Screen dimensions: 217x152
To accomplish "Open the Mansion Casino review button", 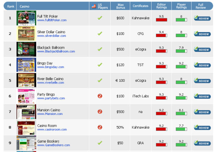I will coord(202,112).
